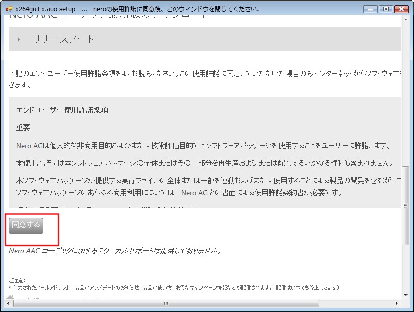Click the リリースノート section header text
This screenshot has width=414, height=312.
coord(63,39)
